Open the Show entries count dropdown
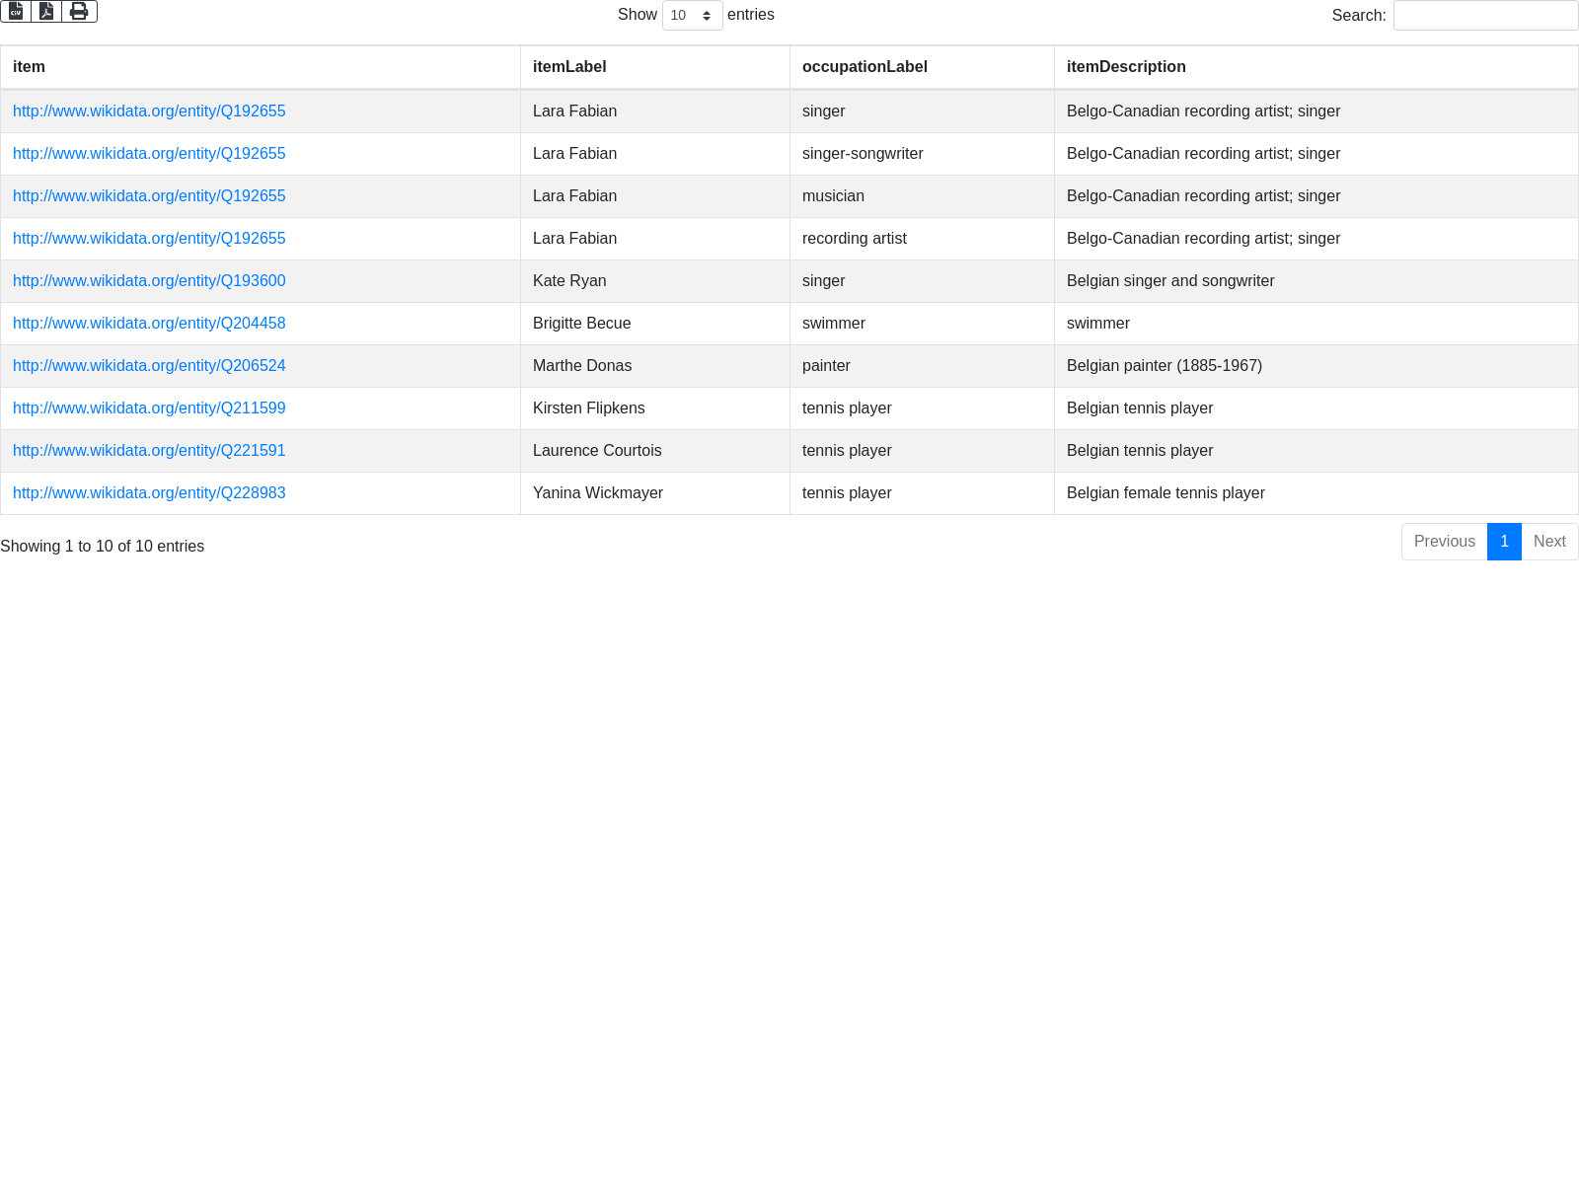Image resolution: width=1579 pixels, height=1184 pixels. (x=692, y=16)
